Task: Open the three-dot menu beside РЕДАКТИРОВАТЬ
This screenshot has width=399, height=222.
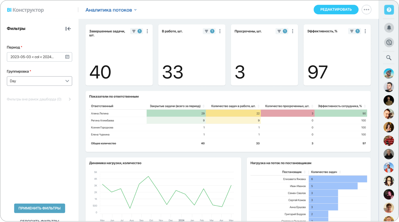Action: (x=366, y=10)
